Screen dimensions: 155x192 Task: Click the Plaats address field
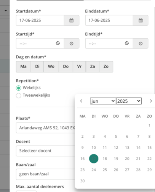(x=45, y=128)
